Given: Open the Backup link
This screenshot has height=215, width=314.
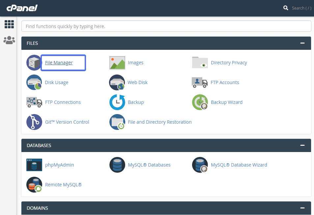Looking at the screenshot, I should tap(136, 102).
